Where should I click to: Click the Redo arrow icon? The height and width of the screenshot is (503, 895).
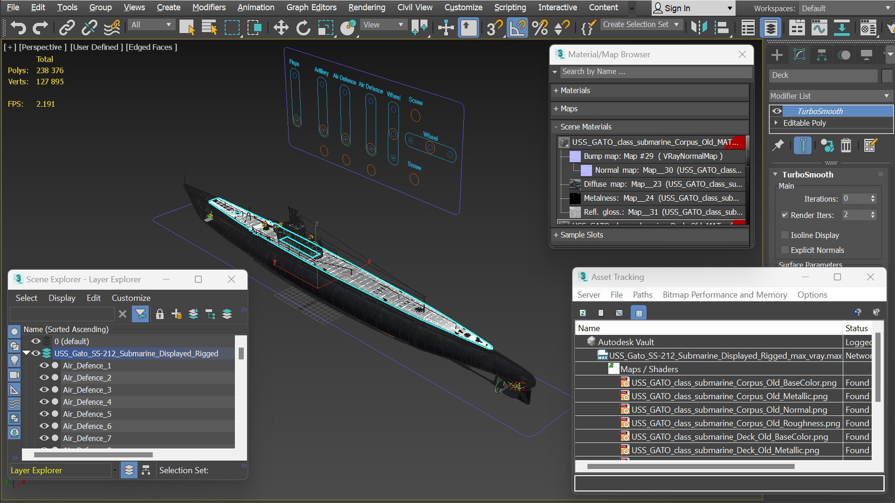click(x=41, y=27)
